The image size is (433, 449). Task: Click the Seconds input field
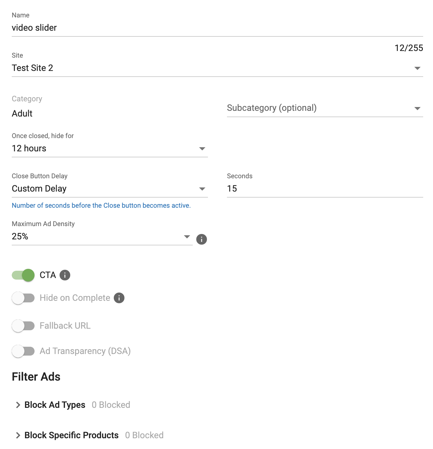[x=325, y=189]
